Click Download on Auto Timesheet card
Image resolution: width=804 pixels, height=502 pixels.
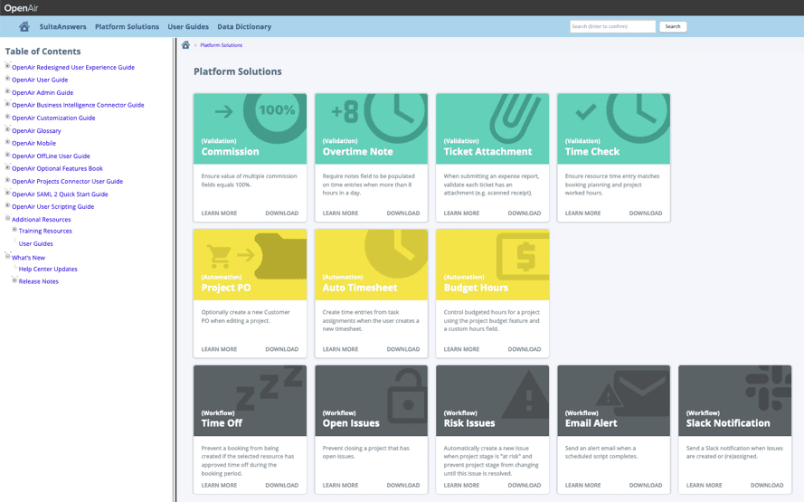coord(403,349)
